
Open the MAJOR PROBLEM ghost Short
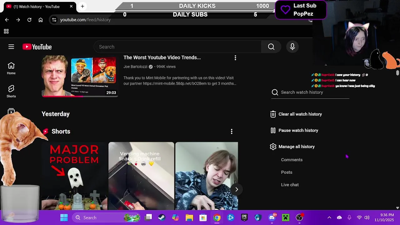[74, 176]
